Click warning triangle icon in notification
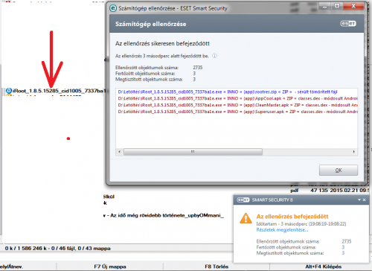Image resolution: width=372 pixels, height=271 pixels. click(x=246, y=218)
